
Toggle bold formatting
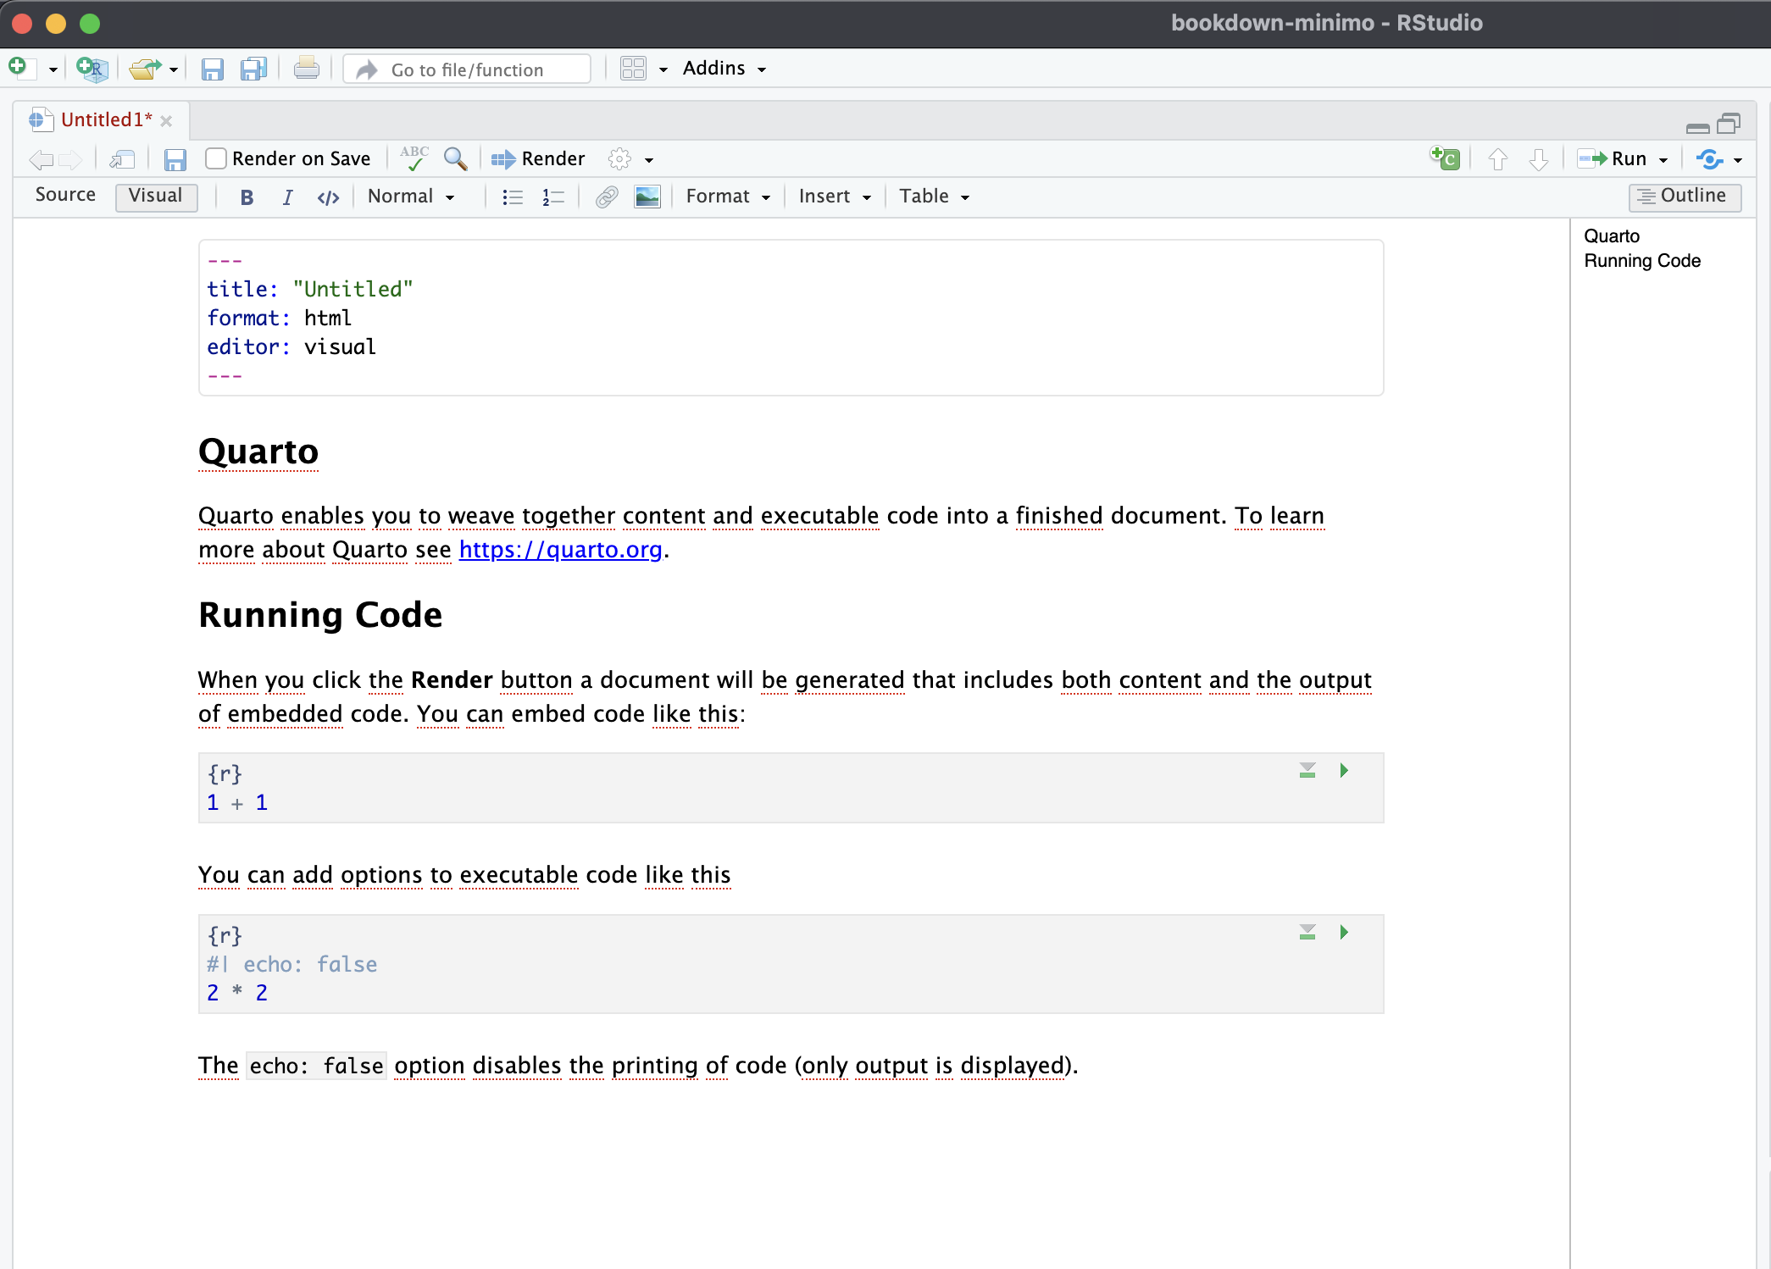[247, 197]
